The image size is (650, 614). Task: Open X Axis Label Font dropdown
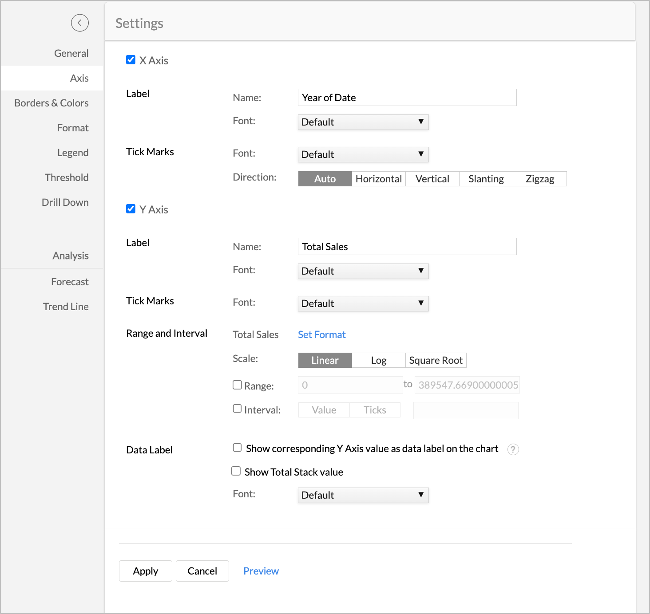point(363,122)
